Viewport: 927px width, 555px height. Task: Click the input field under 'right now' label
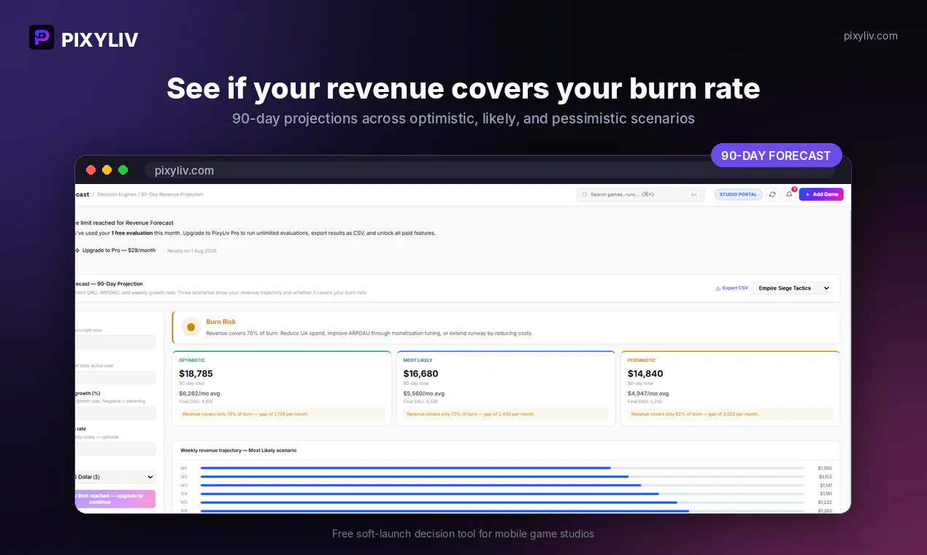click(115, 342)
